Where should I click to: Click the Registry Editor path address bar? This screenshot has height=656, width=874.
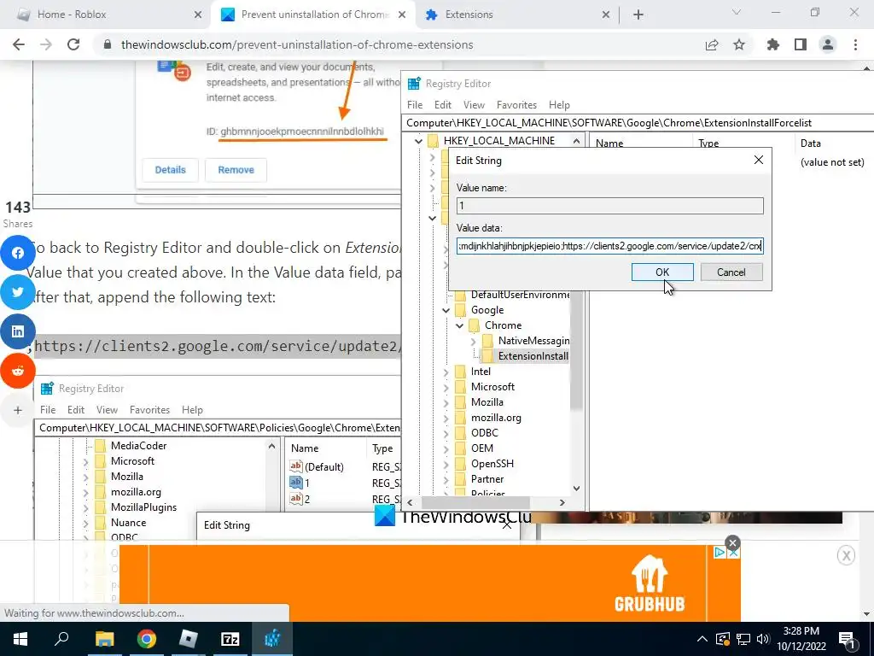pos(638,123)
